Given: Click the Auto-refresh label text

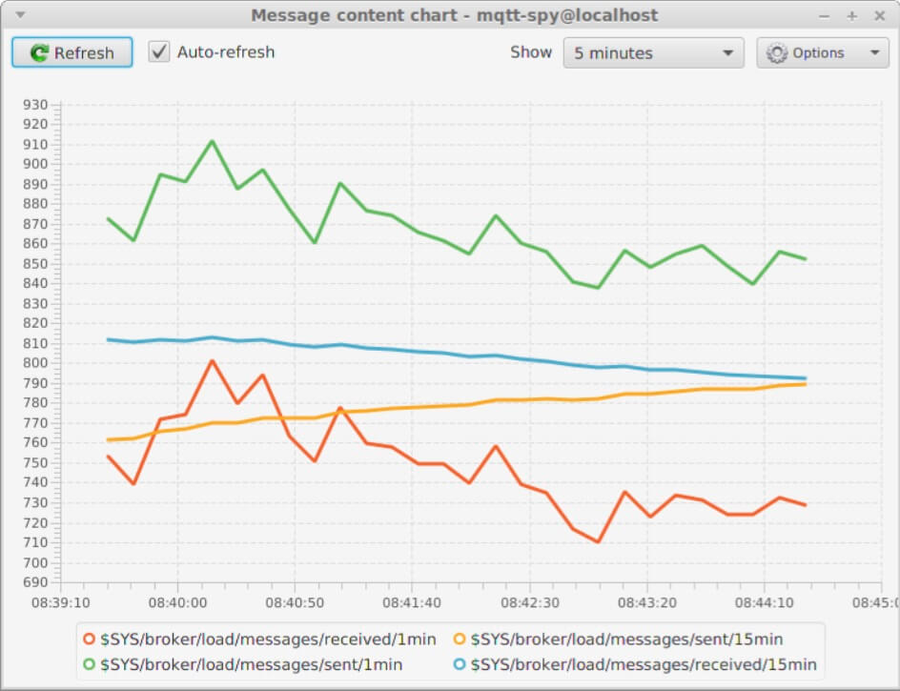Looking at the screenshot, I should click(226, 52).
